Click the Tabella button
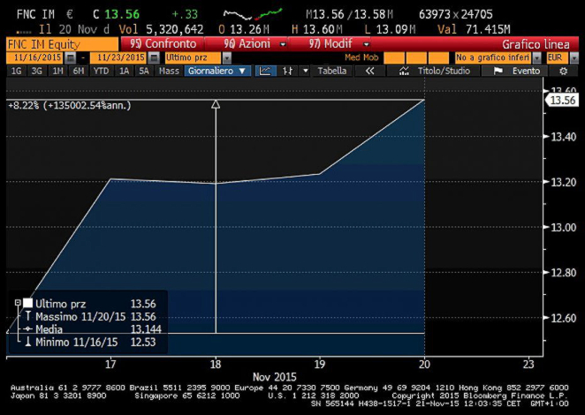Image resolution: width=585 pixels, height=415 pixels. tap(332, 71)
